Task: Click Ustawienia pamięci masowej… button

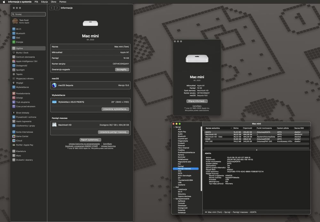Action: (114, 132)
